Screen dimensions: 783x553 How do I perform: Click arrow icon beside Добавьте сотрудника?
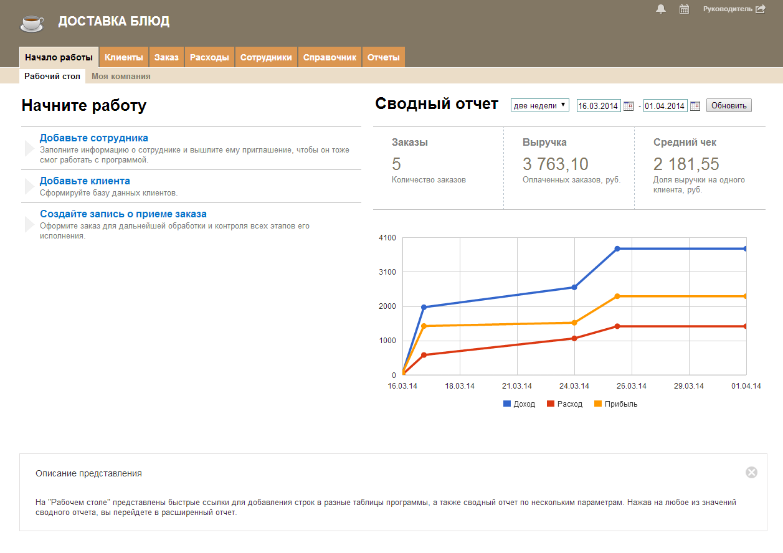click(29, 148)
